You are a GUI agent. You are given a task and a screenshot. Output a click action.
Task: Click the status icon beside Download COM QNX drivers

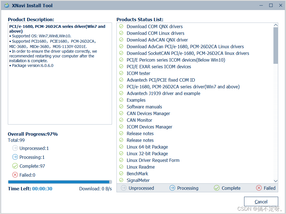pyautogui.click(x=121, y=26)
